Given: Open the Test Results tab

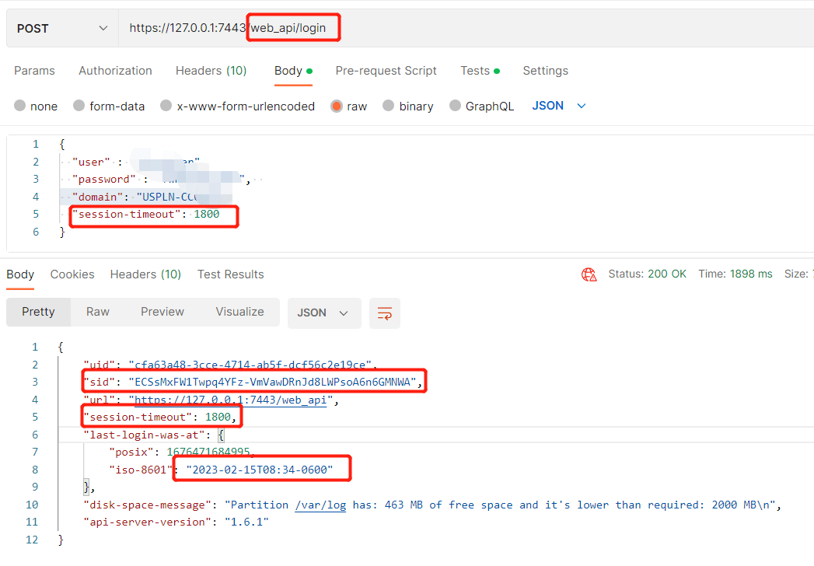Looking at the screenshot, I should point(230,274).
